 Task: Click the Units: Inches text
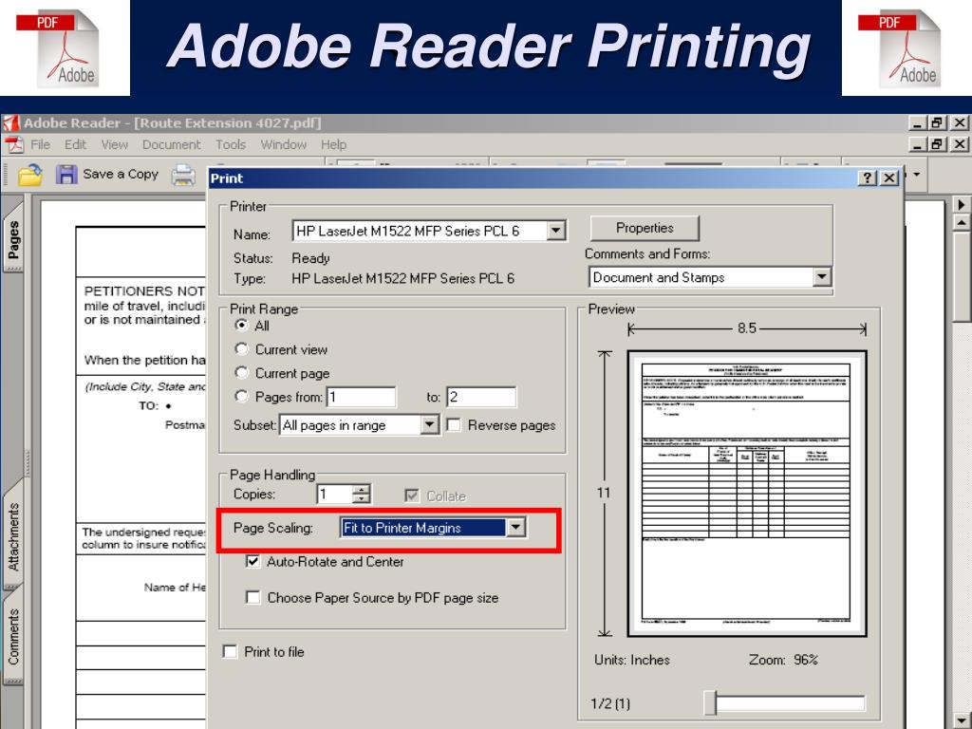click(632, 660)
